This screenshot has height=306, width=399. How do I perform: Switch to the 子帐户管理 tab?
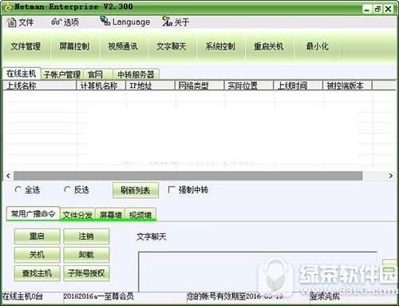point(62,74)
